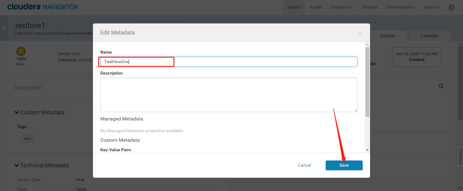Open the help question mark icon
463x191 pixels.
tap(452, 7)
